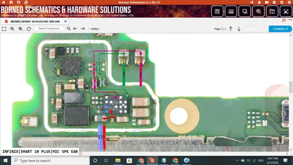Screen dimensions: 293x165
Task: Zoom out the schematic view
Action: coord(12,29)
